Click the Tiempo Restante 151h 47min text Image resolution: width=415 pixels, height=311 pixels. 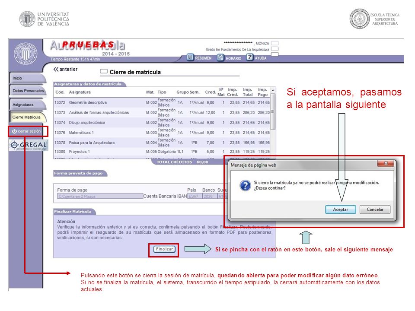click(75, 59)
